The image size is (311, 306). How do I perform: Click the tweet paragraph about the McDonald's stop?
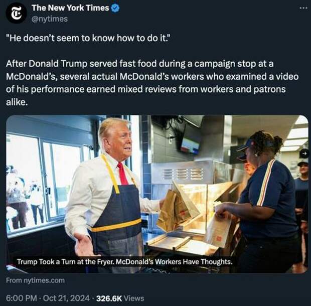point(152,83)
